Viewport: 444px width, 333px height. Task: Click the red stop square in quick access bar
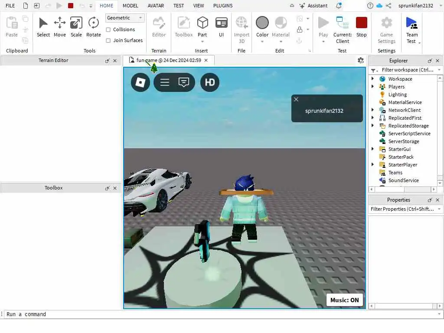[71, 6]
